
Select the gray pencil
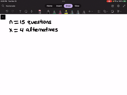tap(84, 12)
